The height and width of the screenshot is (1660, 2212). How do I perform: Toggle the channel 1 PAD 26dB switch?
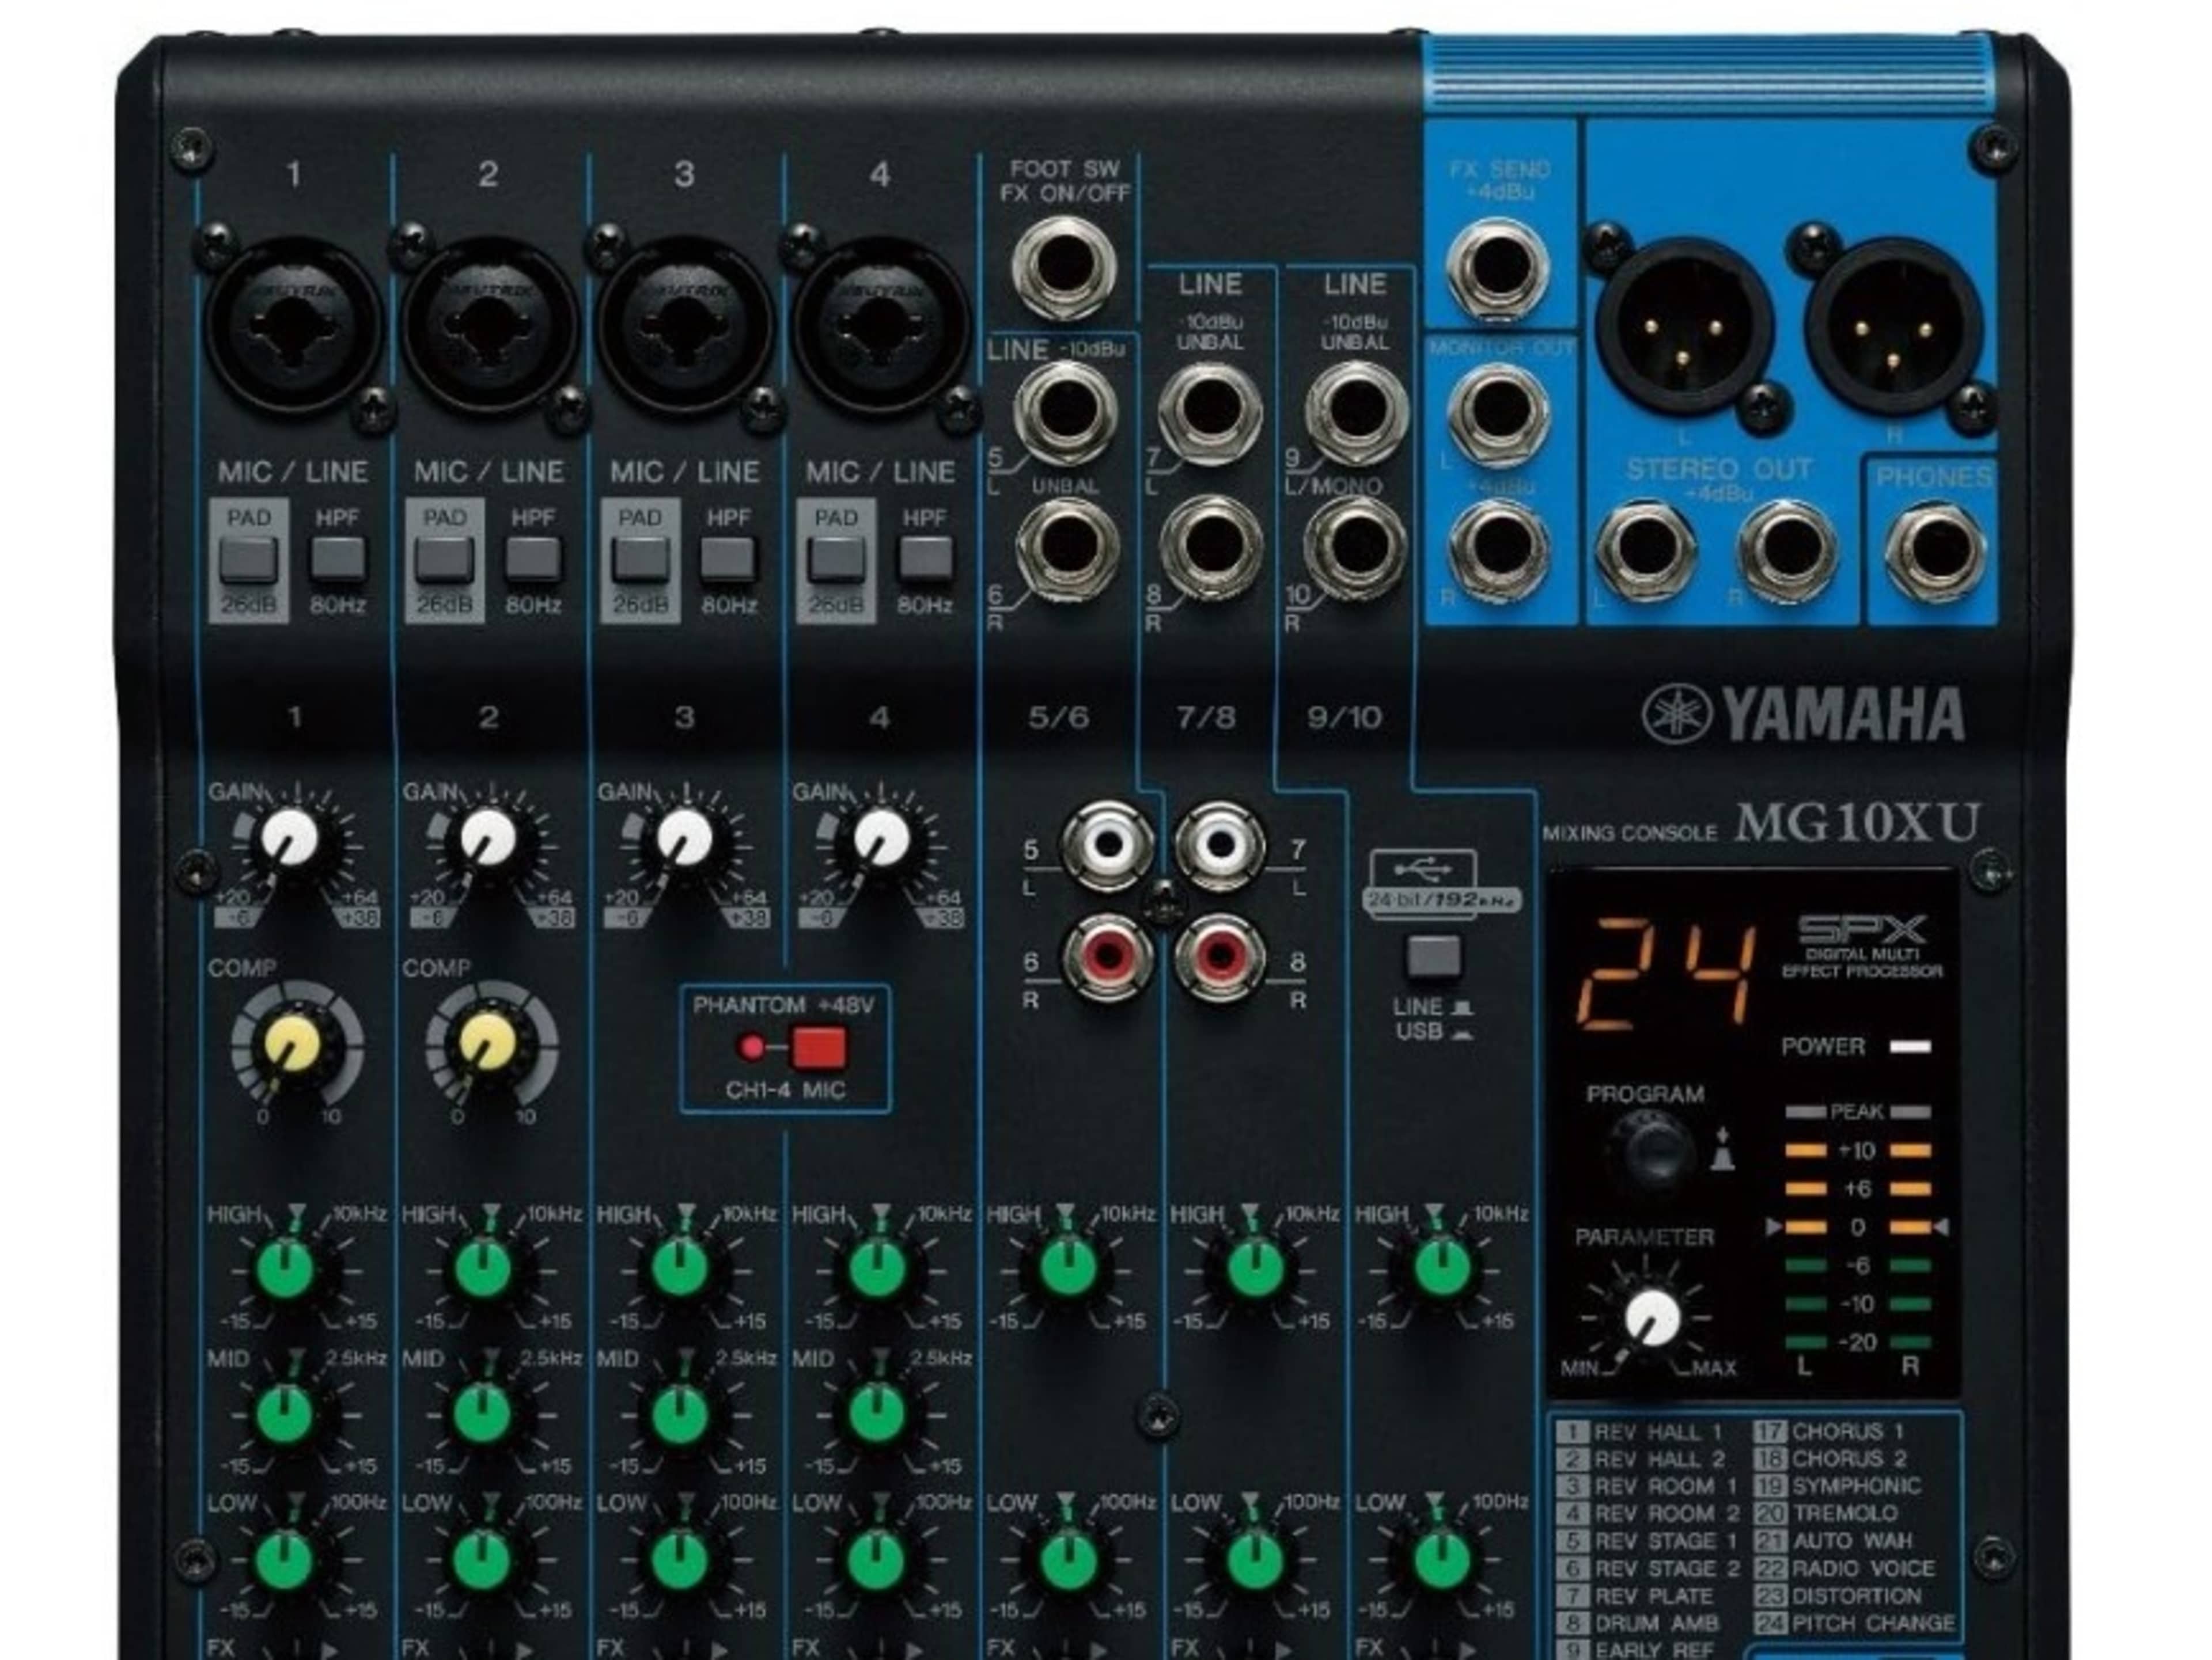point(248,560)
